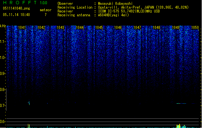Click the long horizontal echo trace after 1049

pos(181,103)
